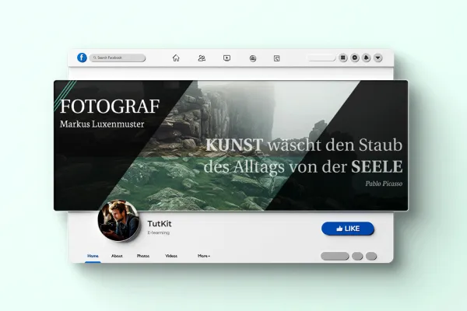The height and width of the screenshot is (311, 467).
Task: Open the notifications bell icon
Action: tap(367, 58)
